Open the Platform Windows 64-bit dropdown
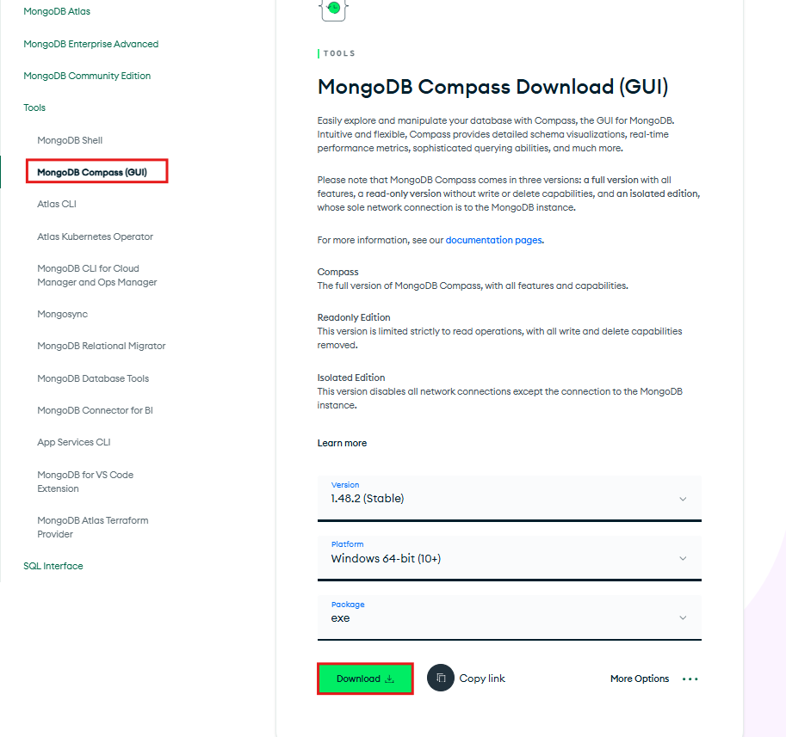Screen dimensions: 786x737 click(x=509, y=558)
